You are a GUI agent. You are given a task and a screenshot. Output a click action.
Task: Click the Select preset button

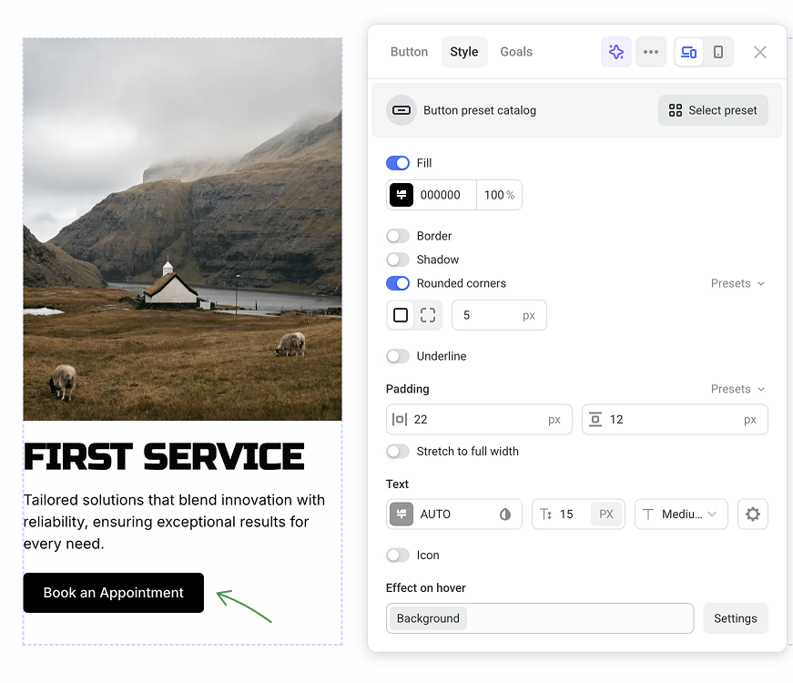[x=713, y=110]
